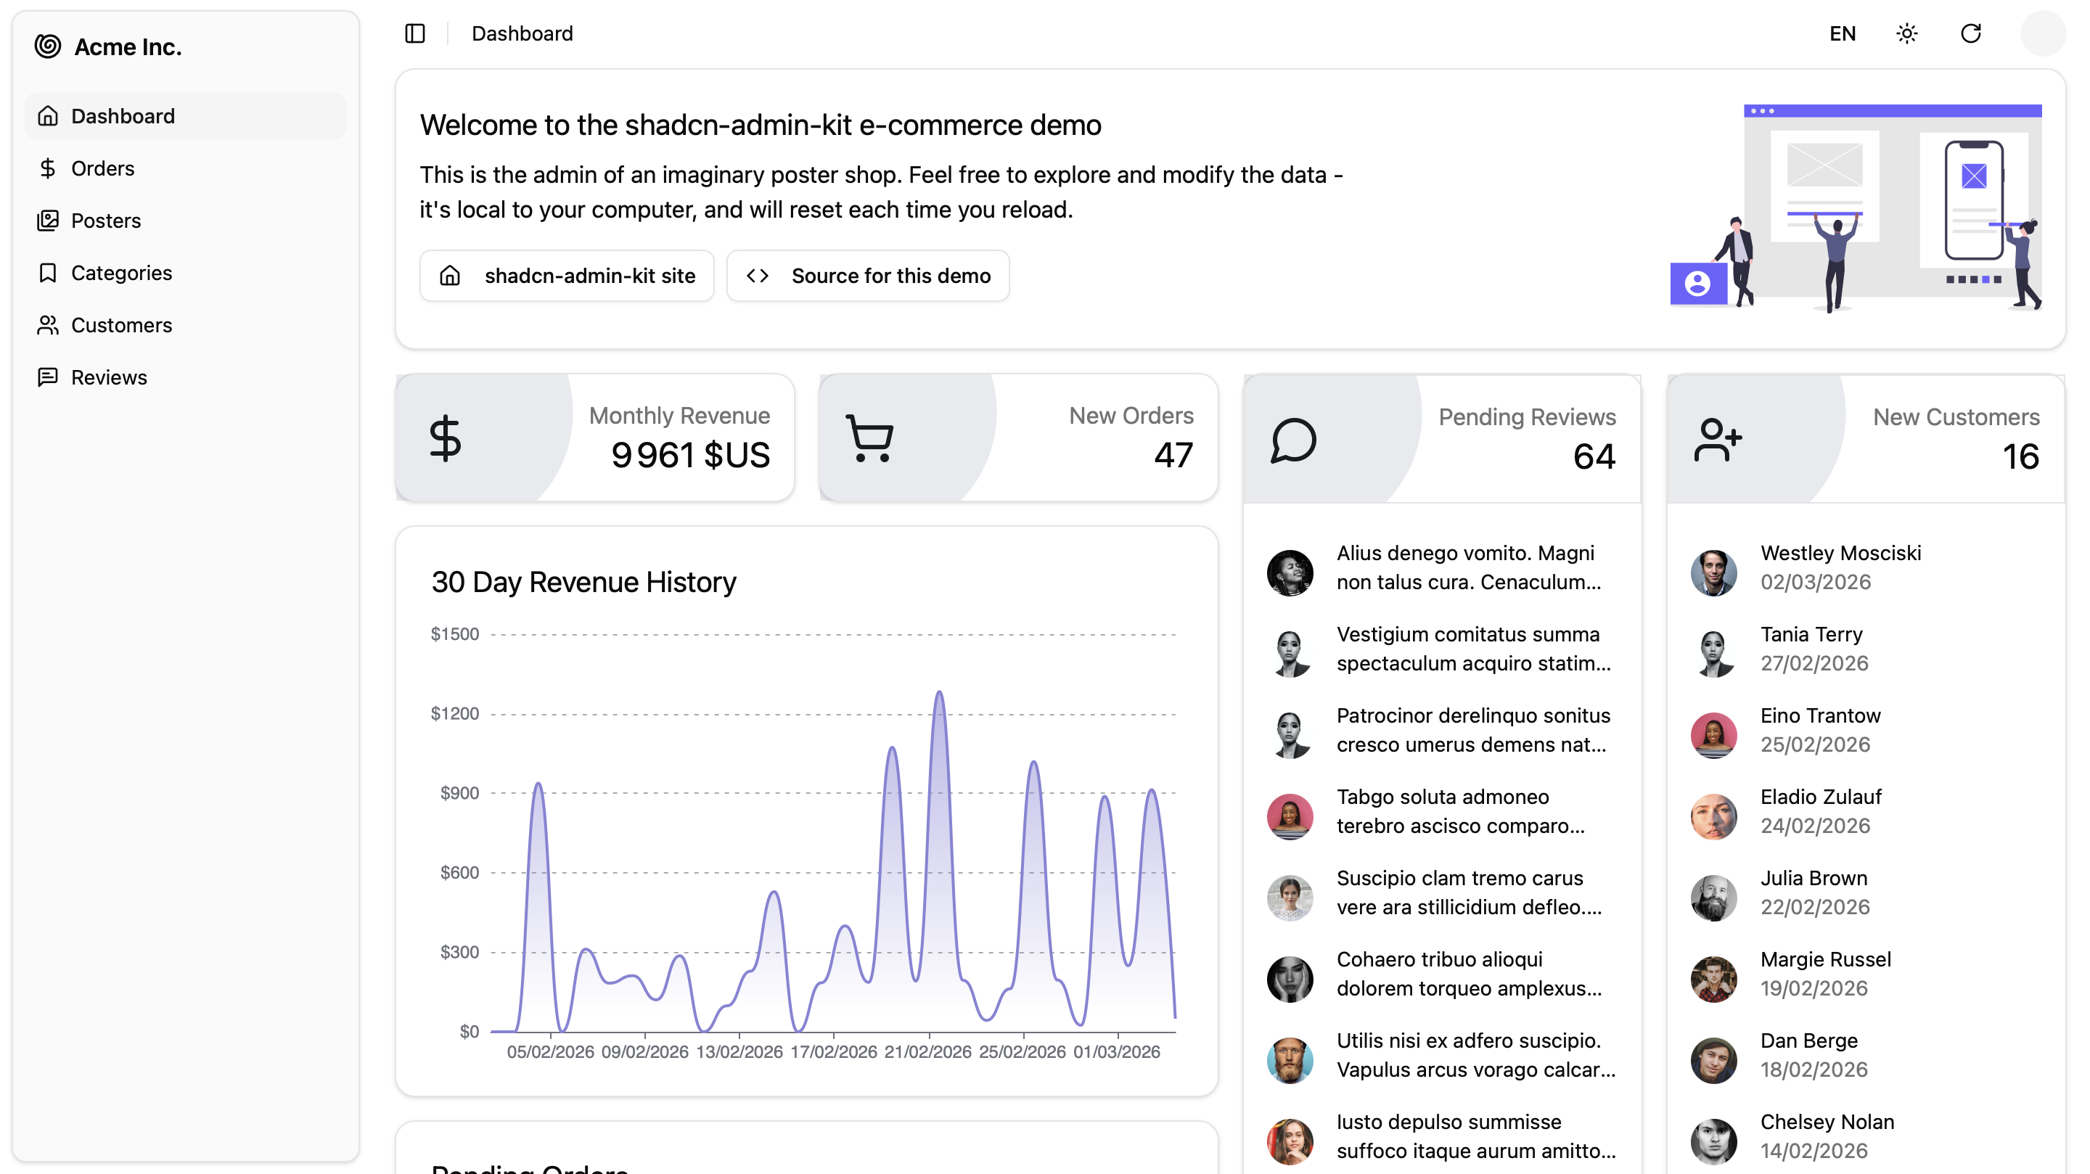Viewport: 2090px width, 1174px height.
Task: Click the Pending Reviews speech bubble icon
Action: tap(1292, 440)
